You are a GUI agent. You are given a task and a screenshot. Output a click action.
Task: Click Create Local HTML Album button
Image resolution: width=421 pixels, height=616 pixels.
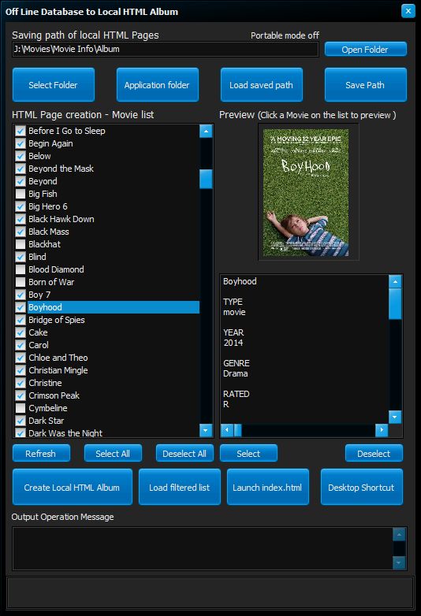(x=72, y=487)
